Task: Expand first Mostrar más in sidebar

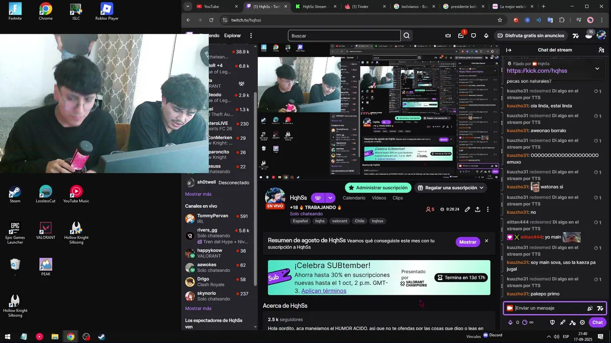Action: point(198,194)
